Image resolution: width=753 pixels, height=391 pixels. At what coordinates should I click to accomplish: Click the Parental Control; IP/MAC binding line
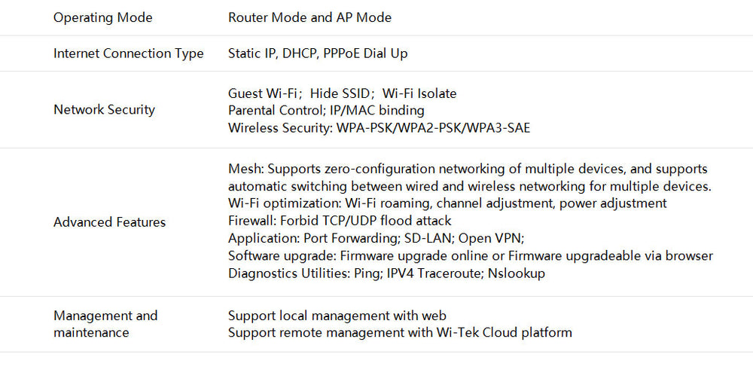pyautogui.click(x=326, y=111)
